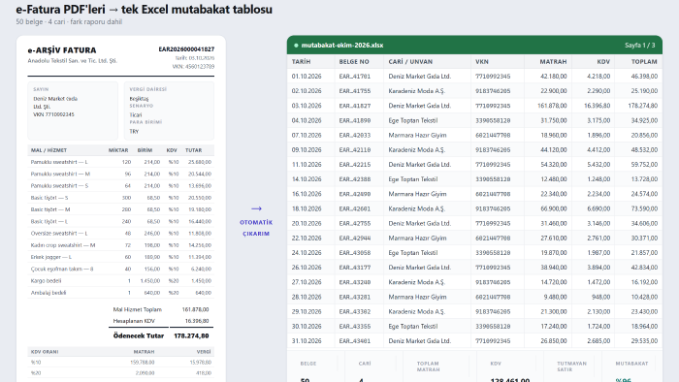
Task: Click matrah value 14.720,00
Action: (x=554, y=282)
